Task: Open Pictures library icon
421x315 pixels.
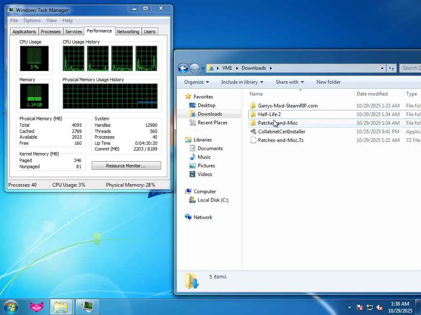Action: (192, 166)
